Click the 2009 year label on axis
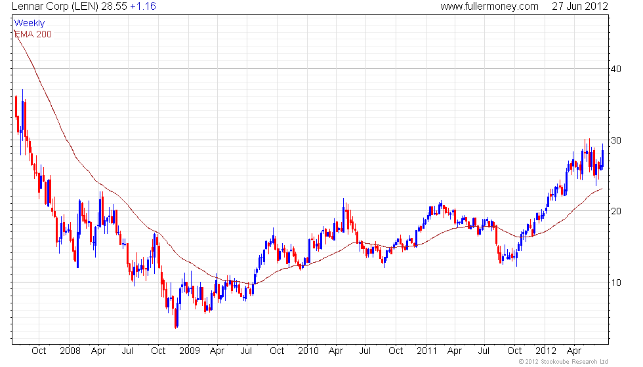 pos(190,351)
